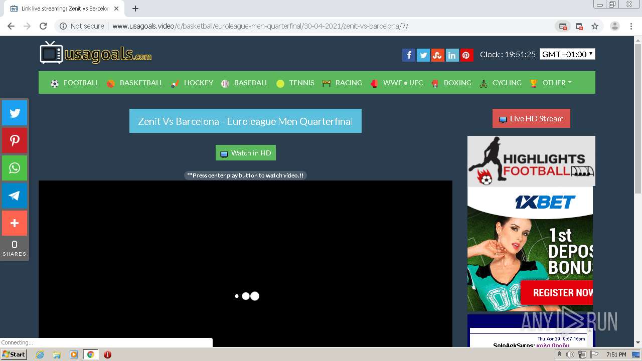Open GMT +01:00 timezone dropdown
The height and width of the screenshot is (361, 642).
[x=567, y=54]
